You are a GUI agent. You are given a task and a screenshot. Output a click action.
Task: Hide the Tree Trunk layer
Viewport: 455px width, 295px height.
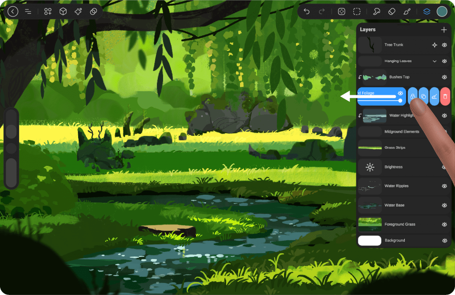click(444, 45)
